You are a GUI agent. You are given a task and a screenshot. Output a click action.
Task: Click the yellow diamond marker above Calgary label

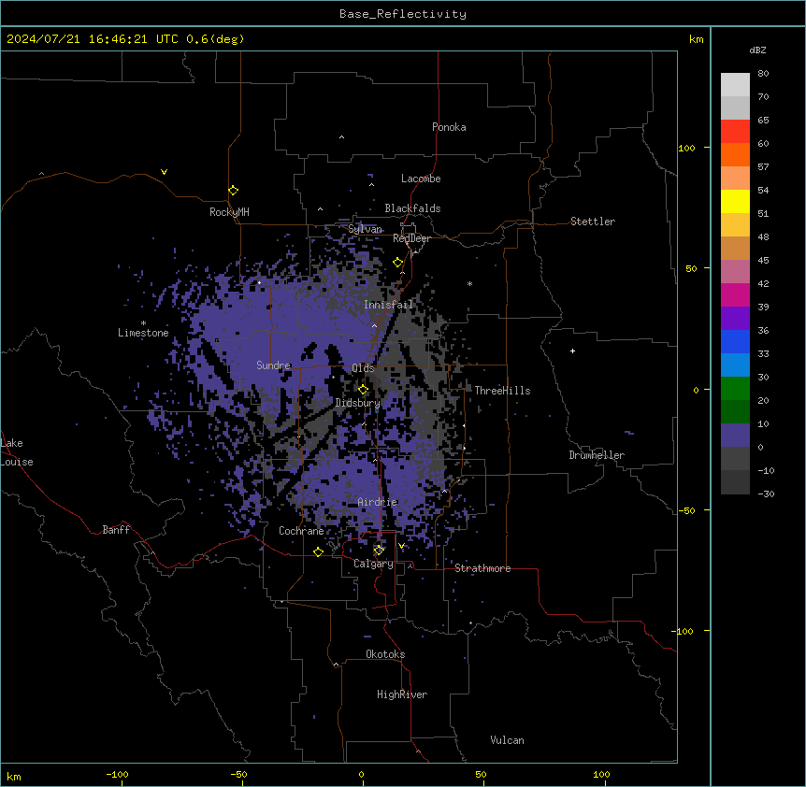point(379,551)
